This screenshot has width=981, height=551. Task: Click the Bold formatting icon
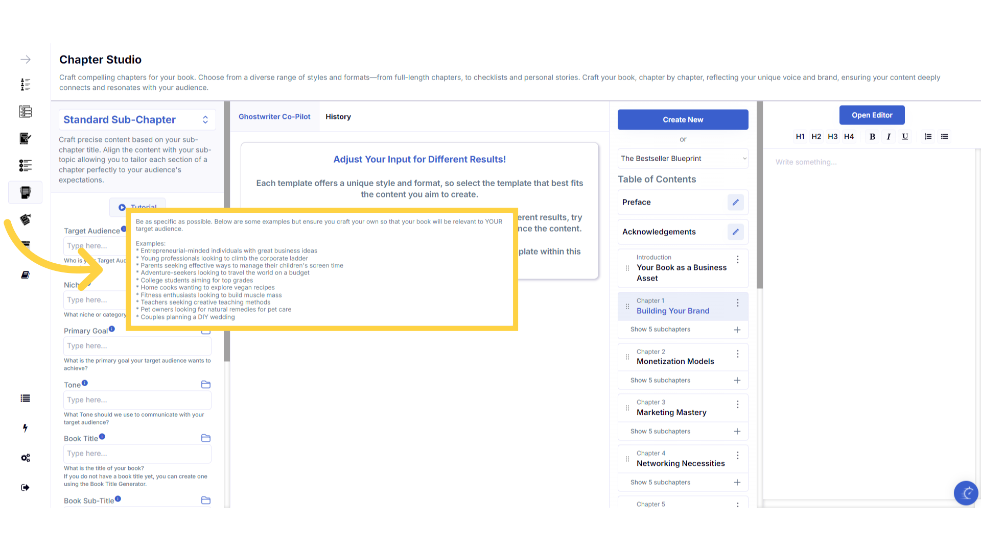point(872,137)
